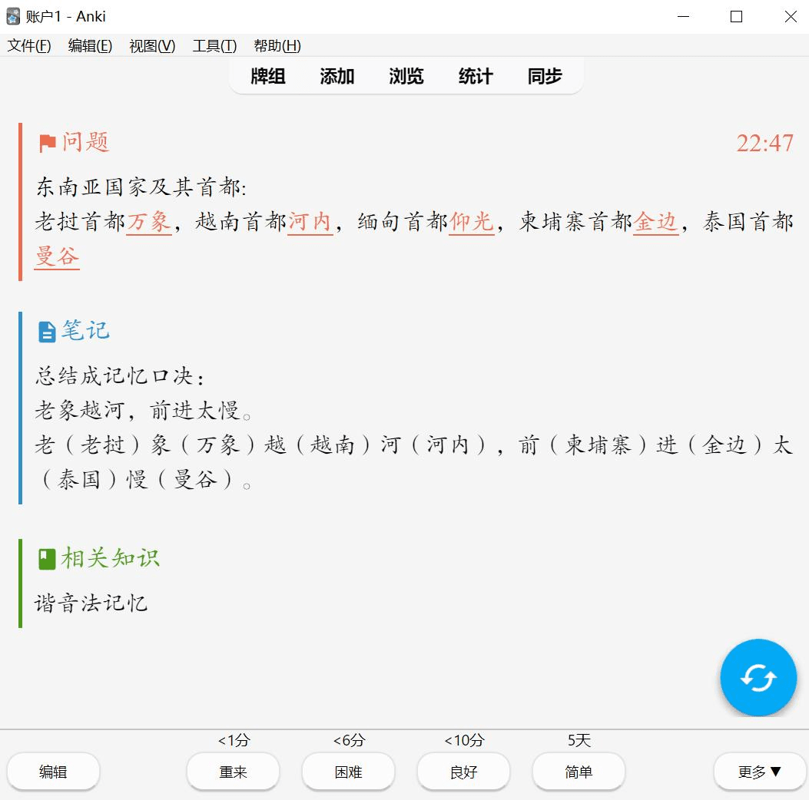This screenshot has width=809, height=800.
Task: Open the 帮助(H) menu
Action: coord(277,46)
